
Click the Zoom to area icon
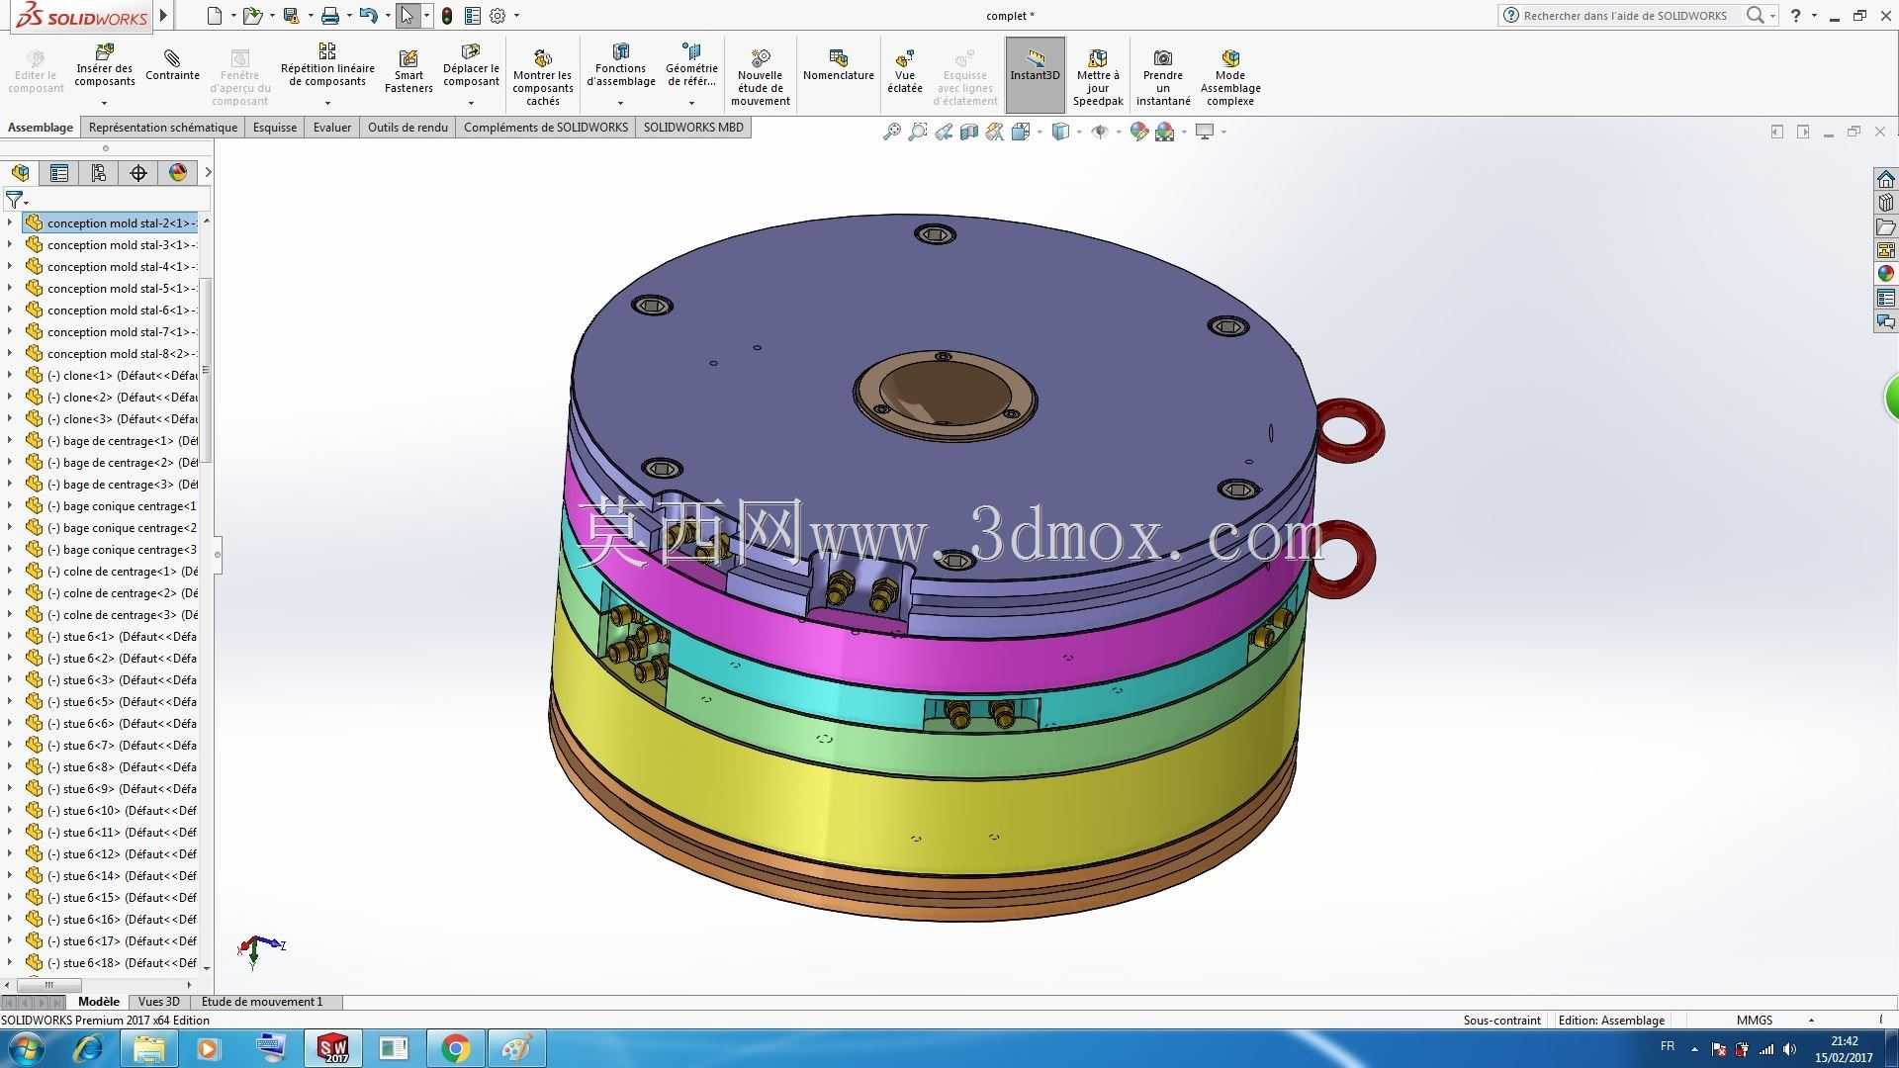click(918, 132)
